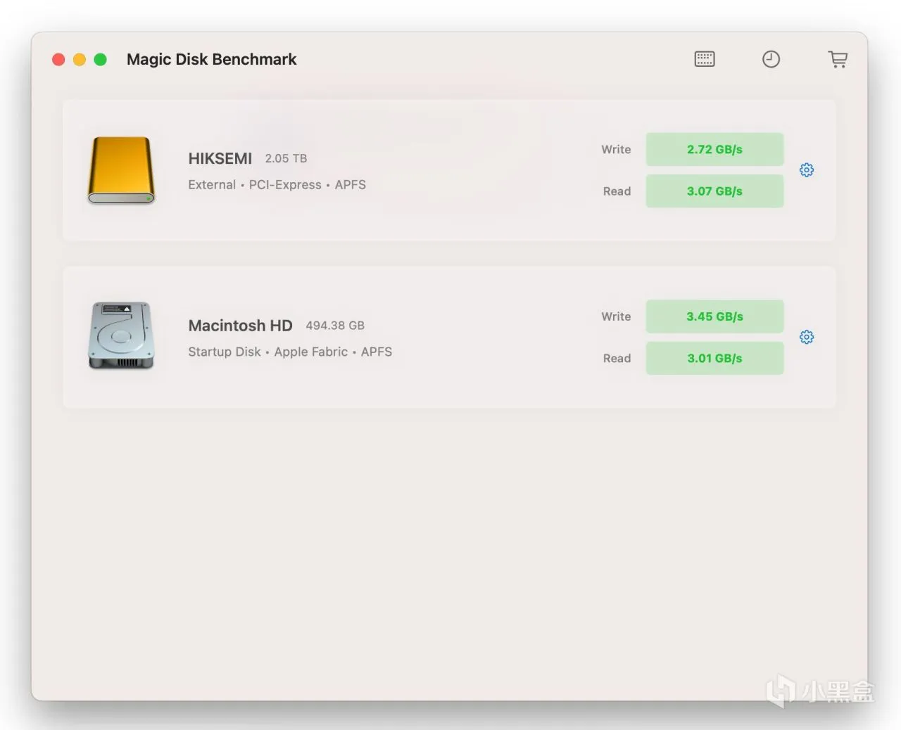
Task: Click the 494.38 GB capacity label
Action: 335,326
